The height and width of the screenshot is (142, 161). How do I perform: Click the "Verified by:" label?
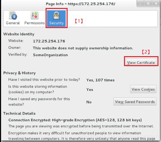click(18, 55)
